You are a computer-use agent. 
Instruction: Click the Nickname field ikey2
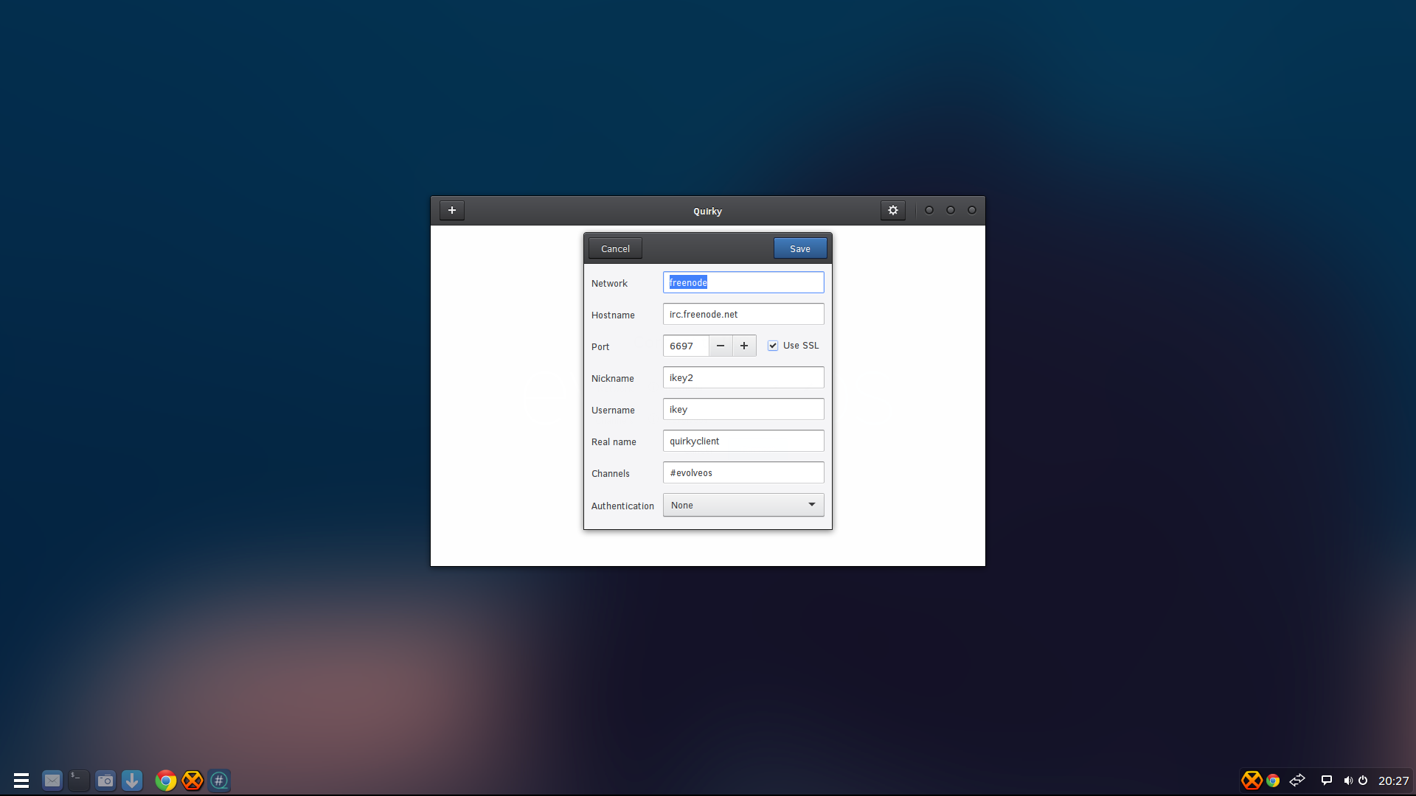743,377
